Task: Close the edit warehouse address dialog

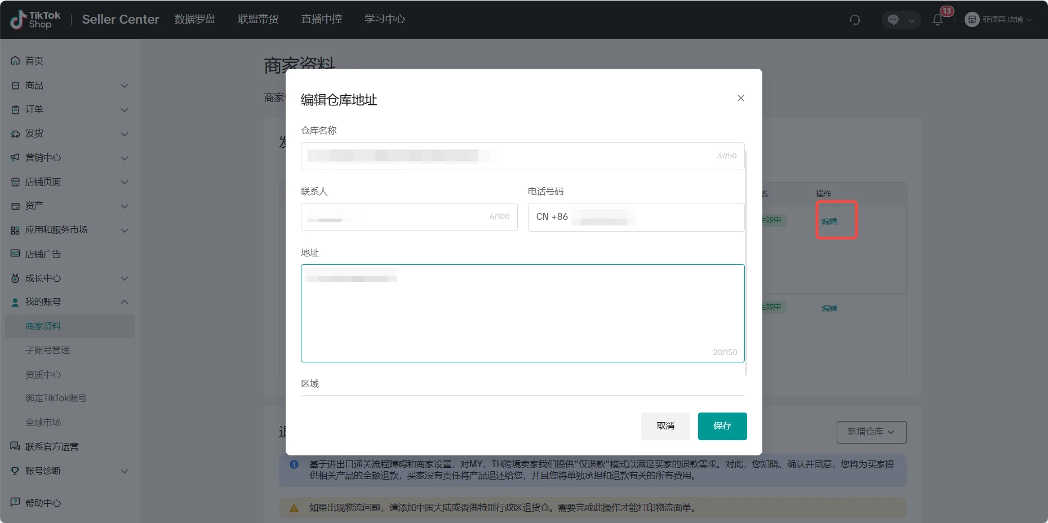Action: pyautogui.click(x=741, y=98)
